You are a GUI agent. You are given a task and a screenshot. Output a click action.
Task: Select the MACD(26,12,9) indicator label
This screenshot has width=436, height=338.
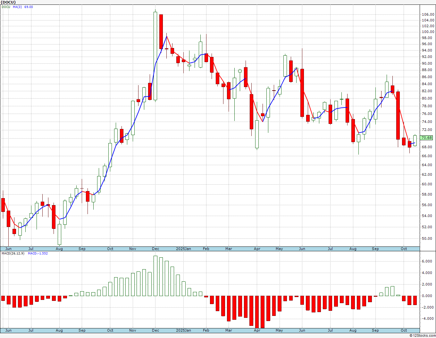pos(13,253)
